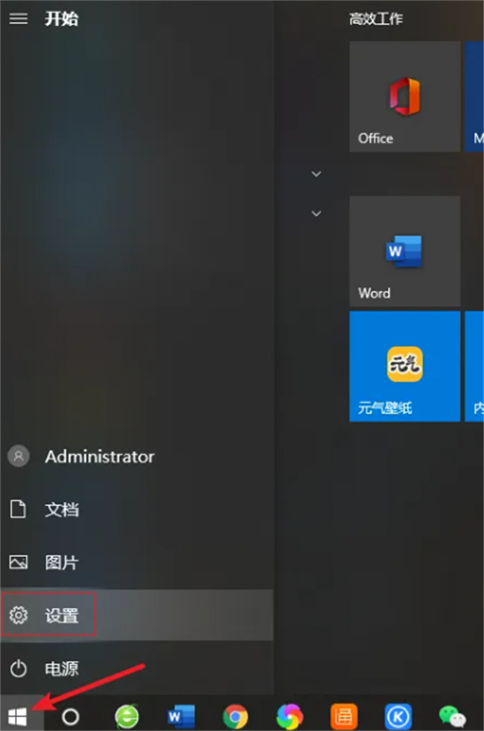Launch the blue K app from taskbar

pyautogui.click(x=398, y=717)
